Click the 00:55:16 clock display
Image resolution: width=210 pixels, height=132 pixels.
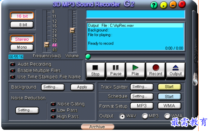tap(16, 57)
